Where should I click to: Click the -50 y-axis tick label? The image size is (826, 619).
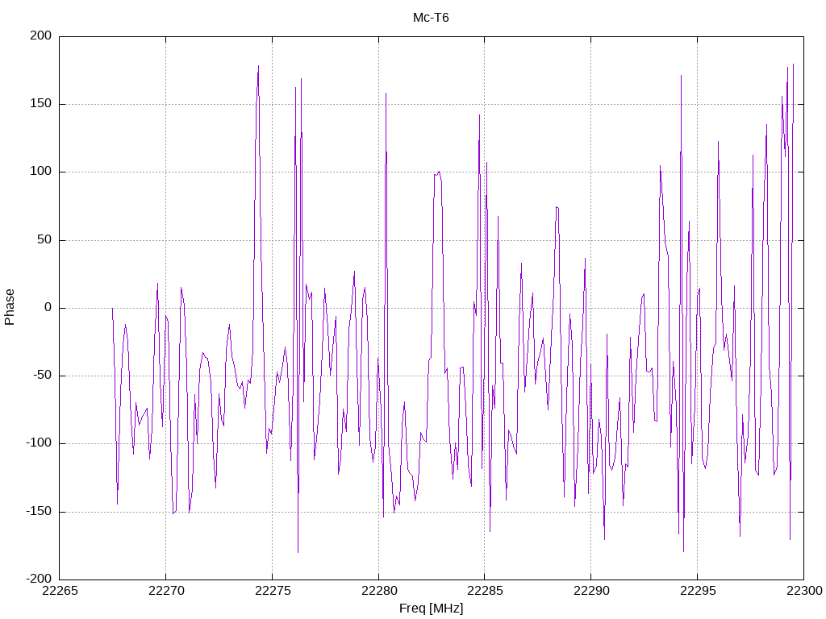(x=42, y=376)
